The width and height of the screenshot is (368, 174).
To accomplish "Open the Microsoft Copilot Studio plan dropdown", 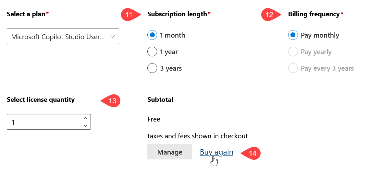I will coord(63,36).
